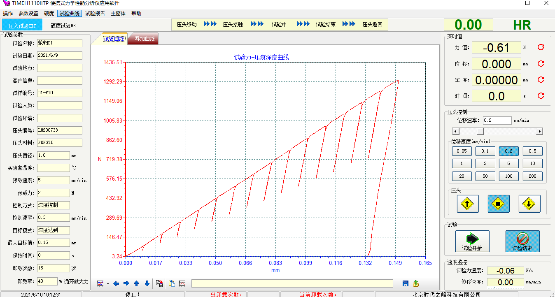Stop the indenter with the square button

[x=499, y=204]
